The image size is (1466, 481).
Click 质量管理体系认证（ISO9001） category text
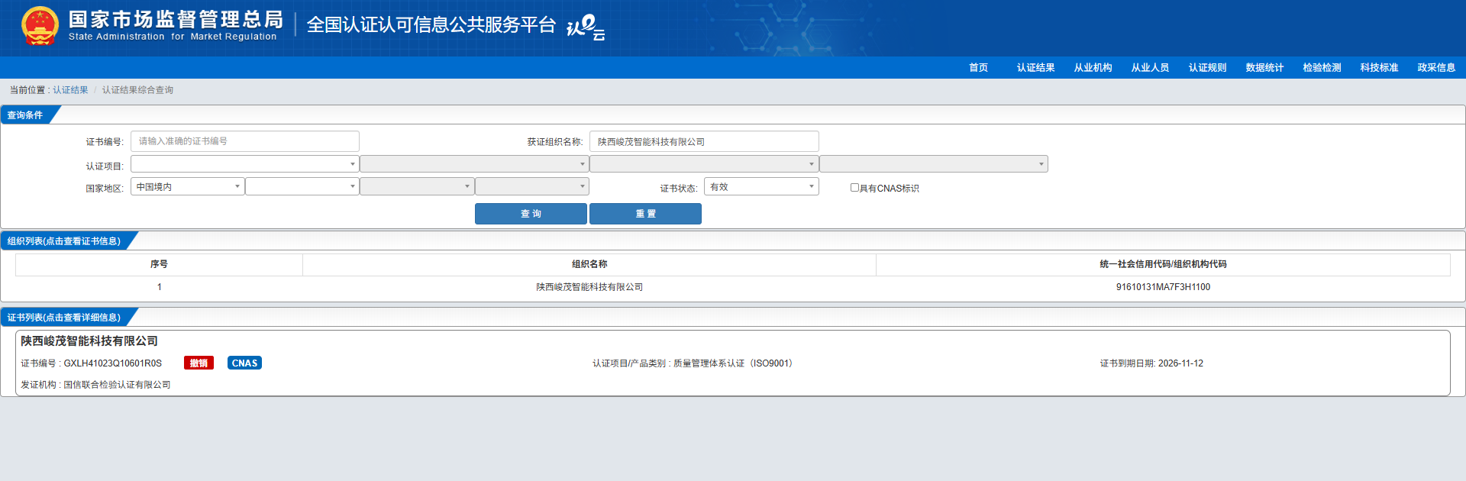[x=735, y=363]
